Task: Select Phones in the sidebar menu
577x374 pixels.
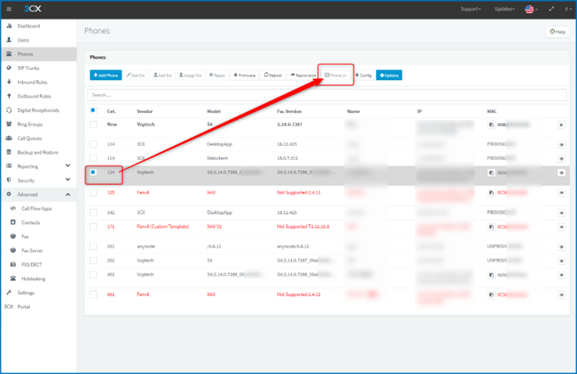Action: (x=38, y=54)
